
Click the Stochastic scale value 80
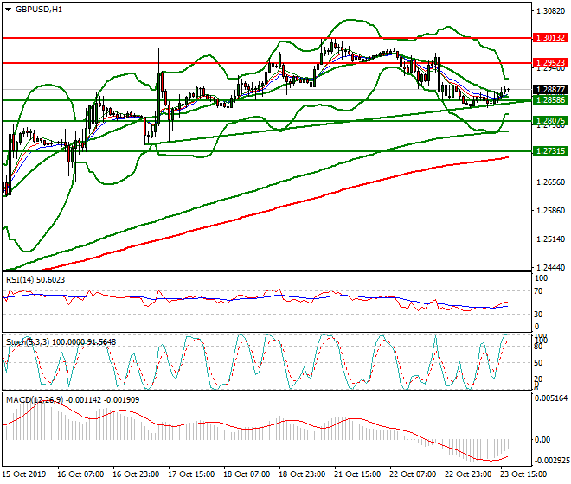click(538, 347)
